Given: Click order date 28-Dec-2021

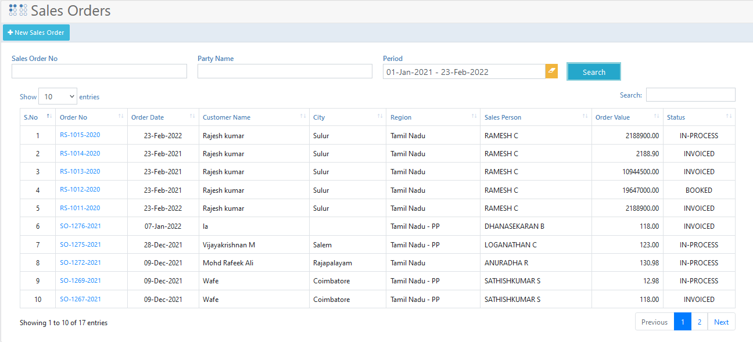Looking at the screenshot, I should [163, 245].
